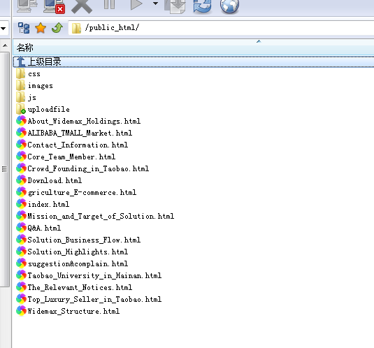Click the globe browser icon
Screen dimensions: 374x348
coord(229,6)
